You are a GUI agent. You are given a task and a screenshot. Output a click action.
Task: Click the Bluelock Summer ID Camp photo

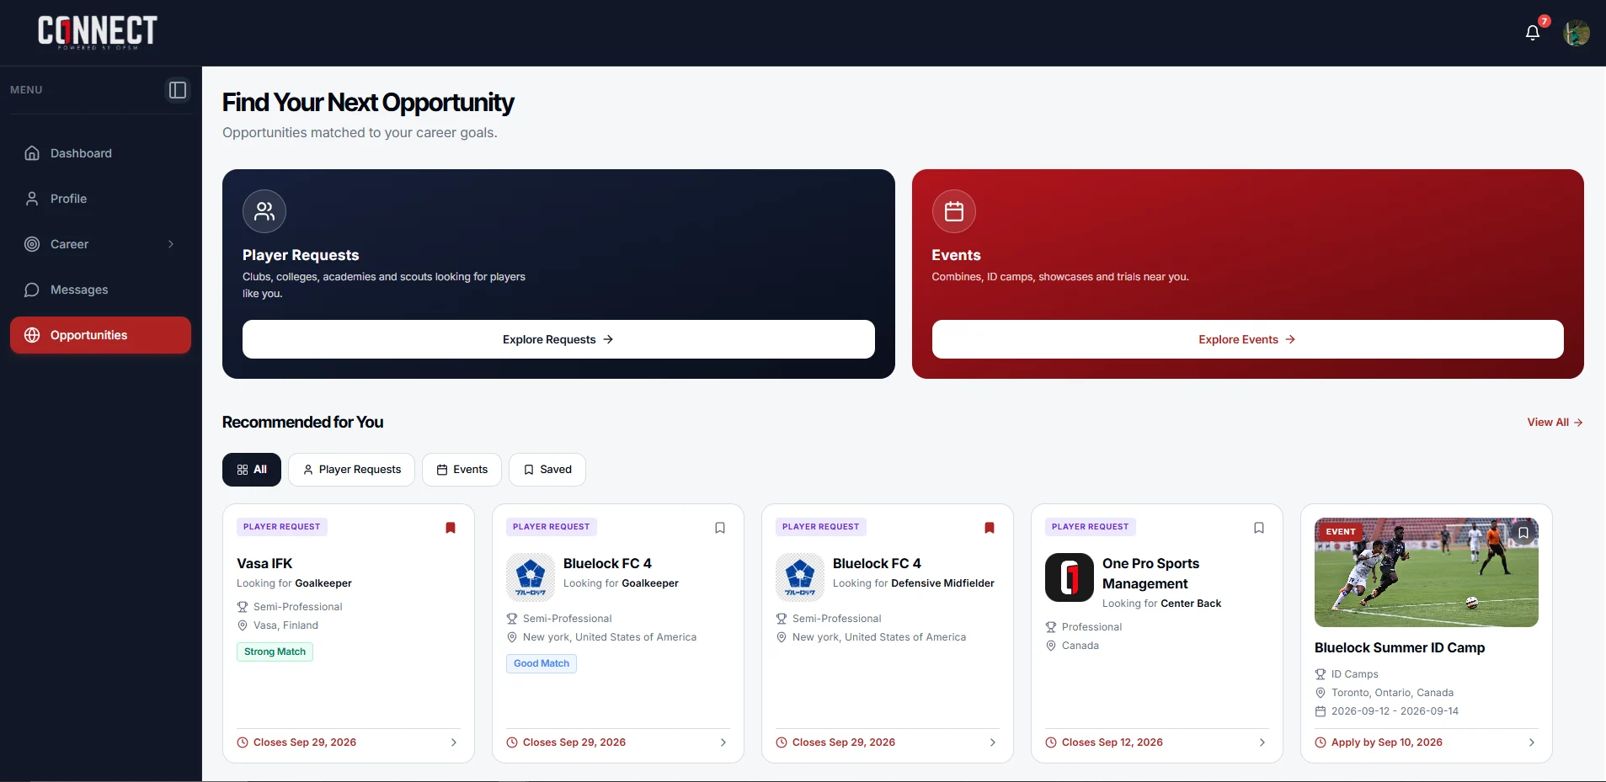tap(1427, 572)
